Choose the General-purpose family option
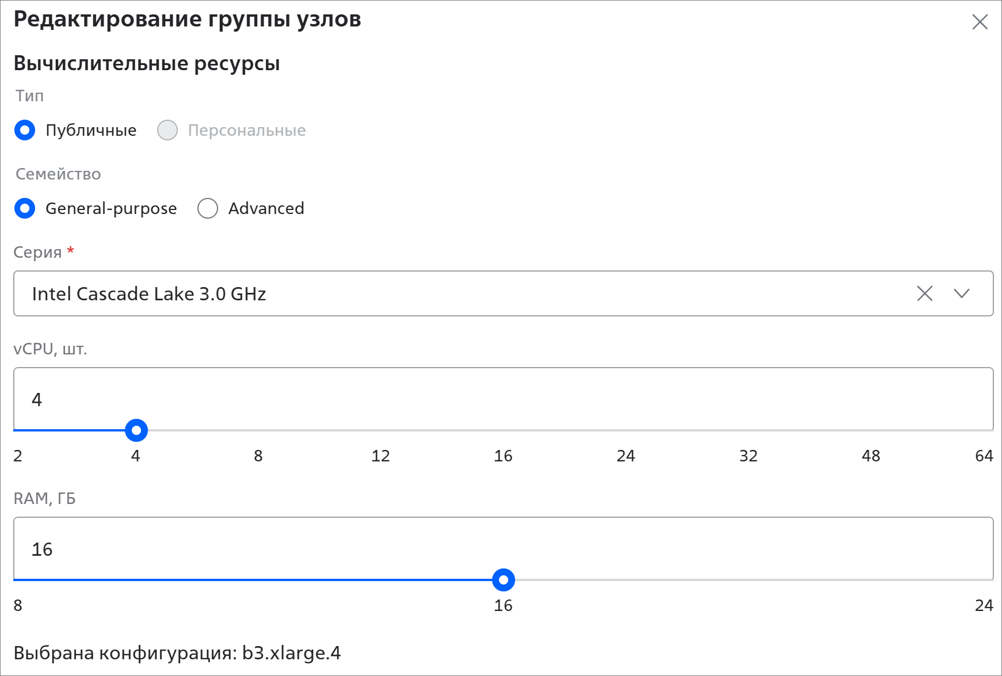The height and width of the screenshot is (676, 1002). click(x=25, y=208)
